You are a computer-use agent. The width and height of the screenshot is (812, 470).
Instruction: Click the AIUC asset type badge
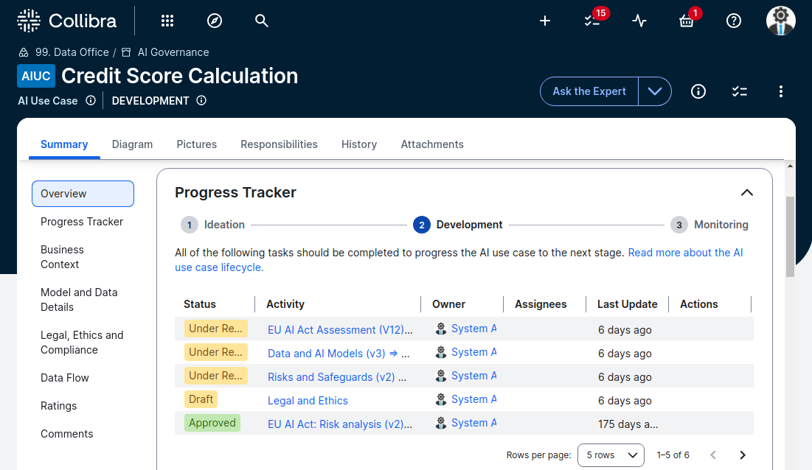(36, 76)
